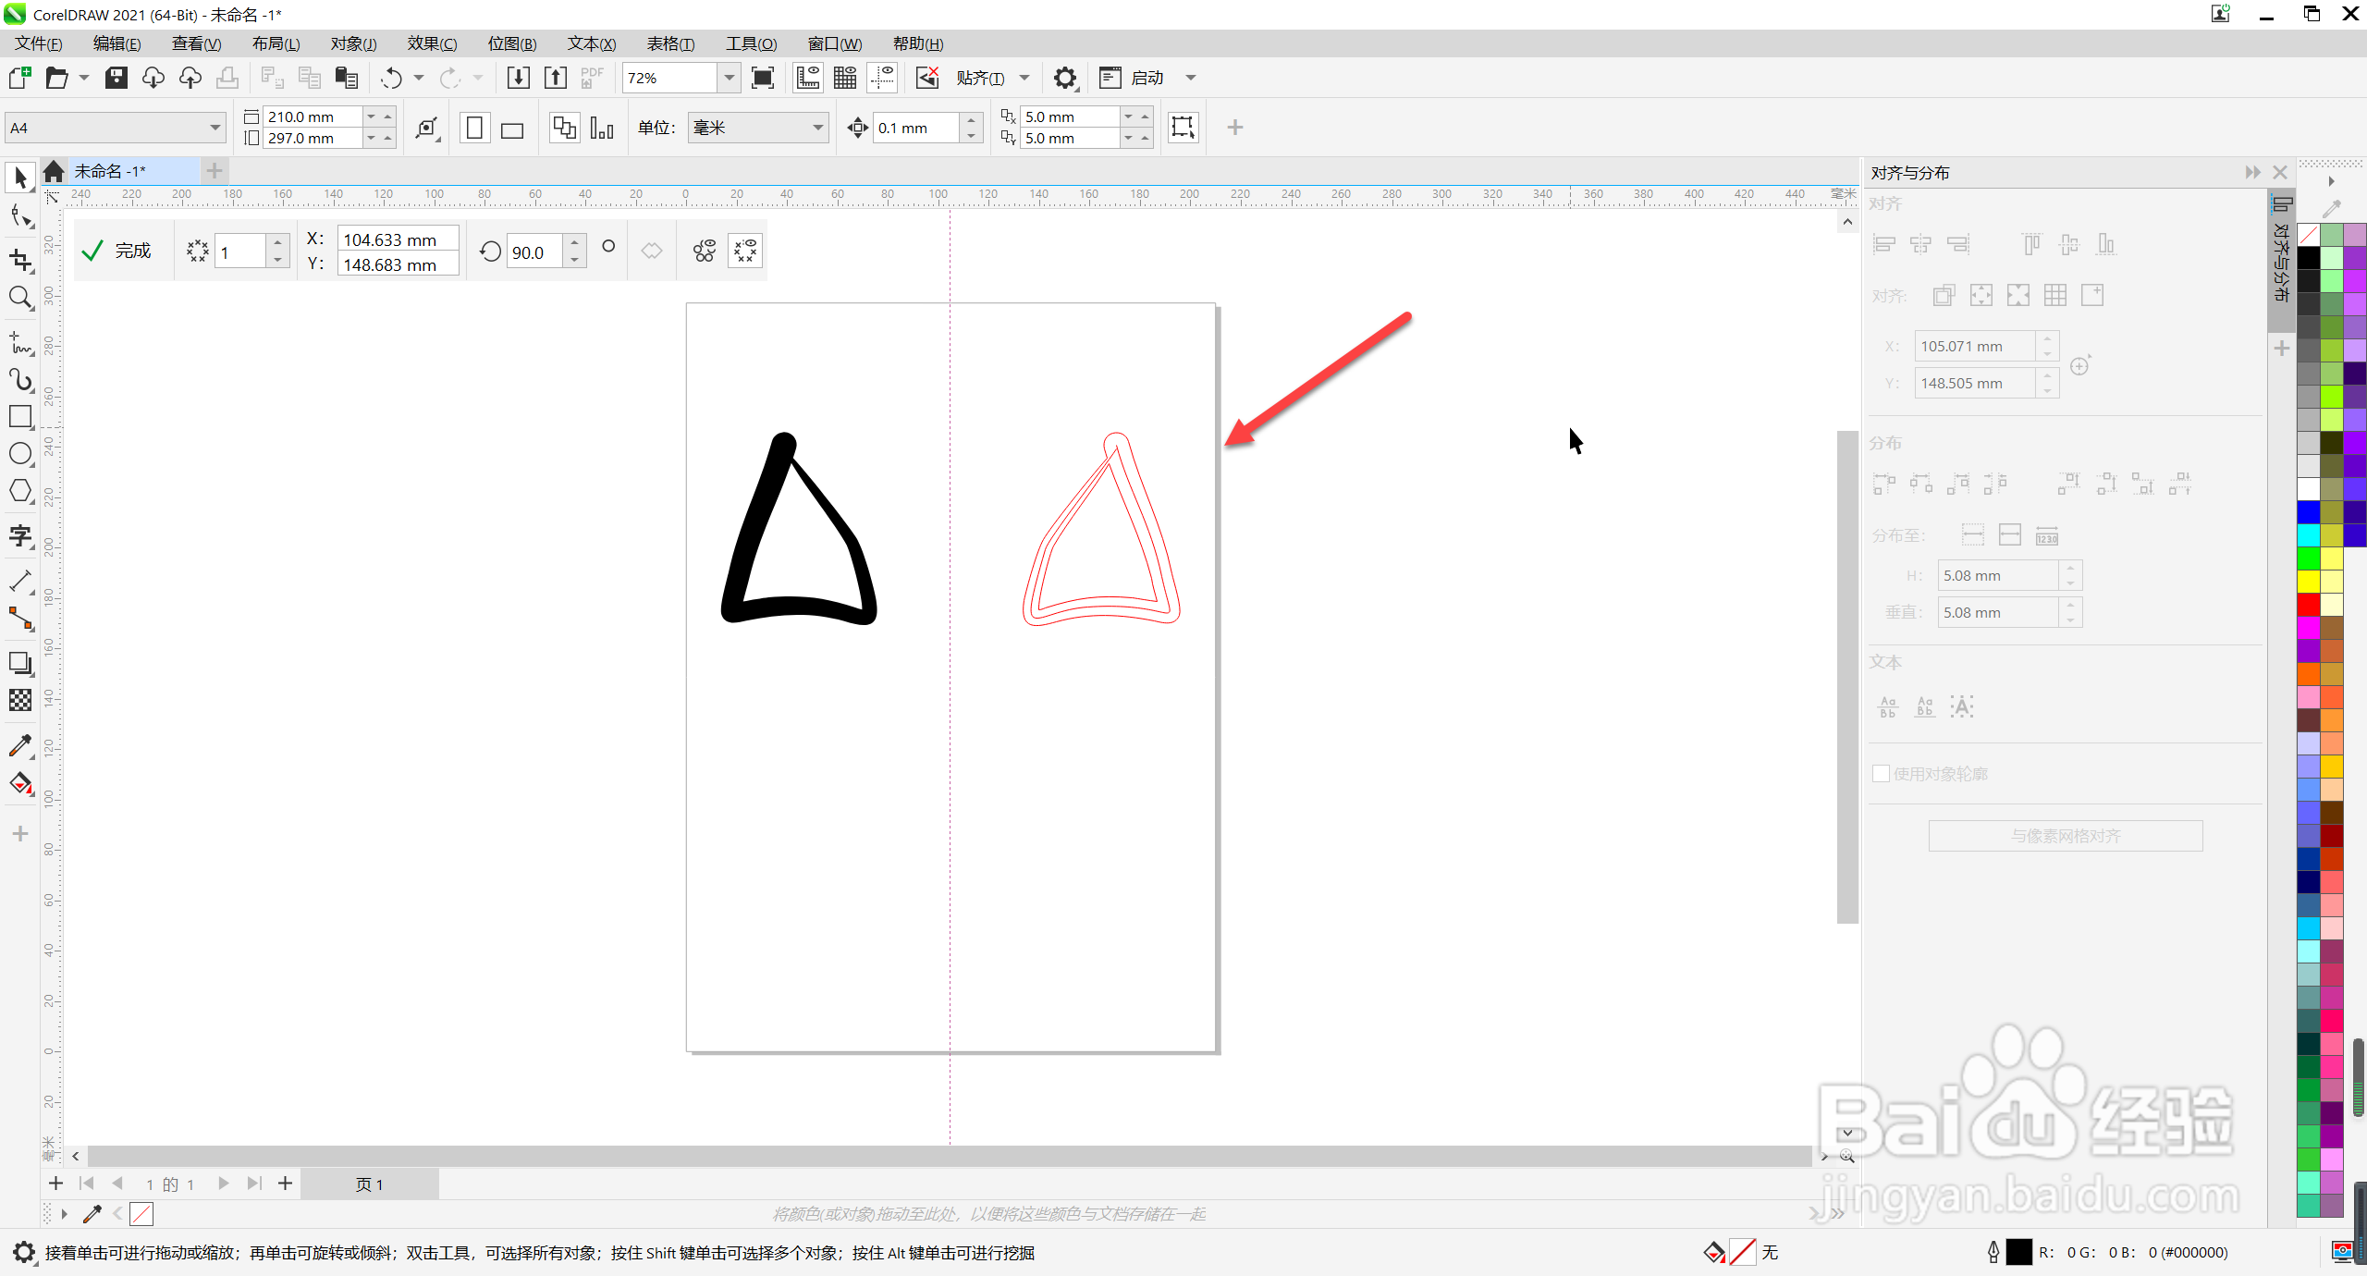Click the X position 104.633 mm field

[x=398, y=239]
